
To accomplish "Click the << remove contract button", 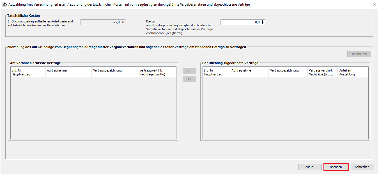I will [189, 79].
